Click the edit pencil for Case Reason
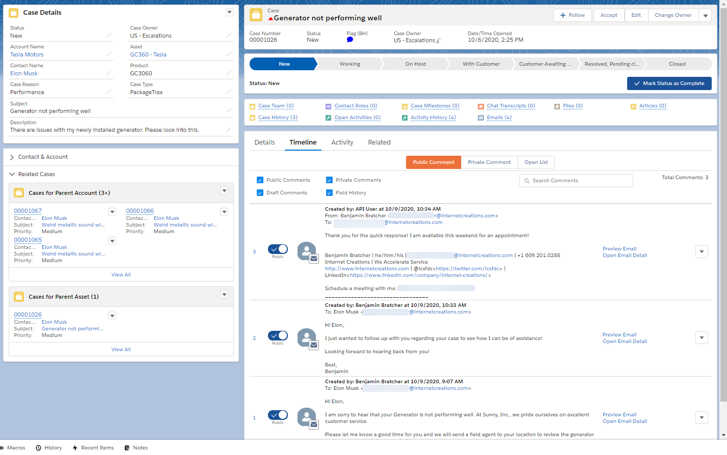The image size is (727, 455). pyautogui.click(x=109, y=92)
